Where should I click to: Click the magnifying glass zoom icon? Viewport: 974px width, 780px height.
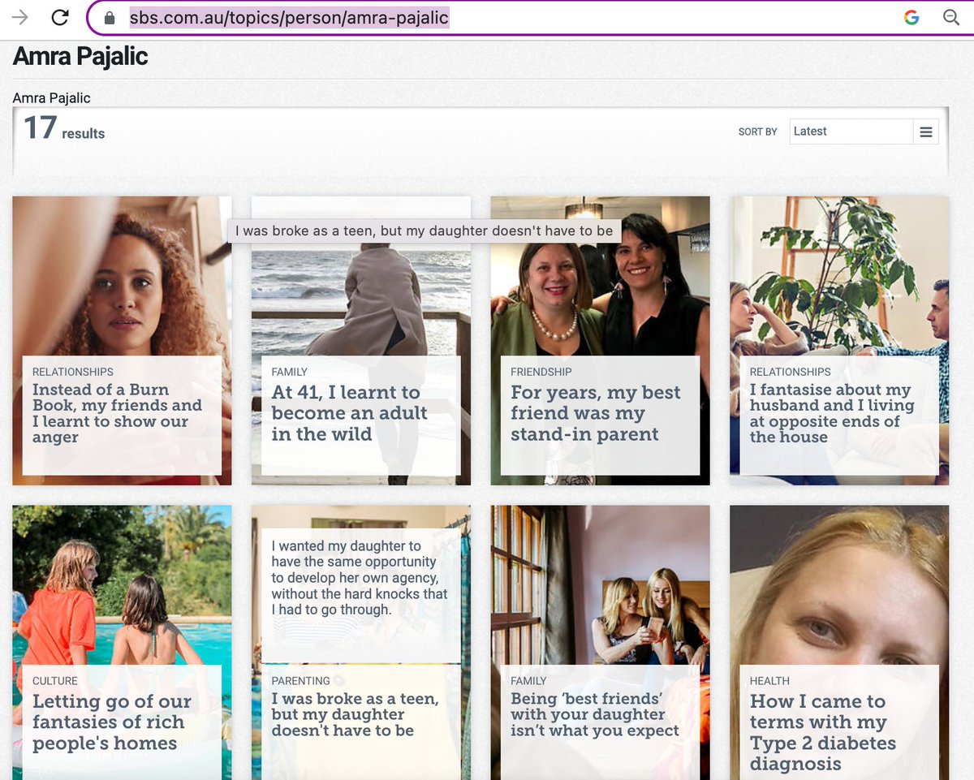point(951,16)
